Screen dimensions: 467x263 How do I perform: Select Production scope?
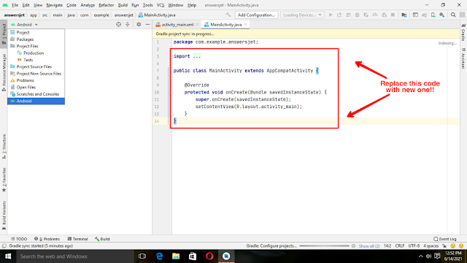(x=36, y=53)
